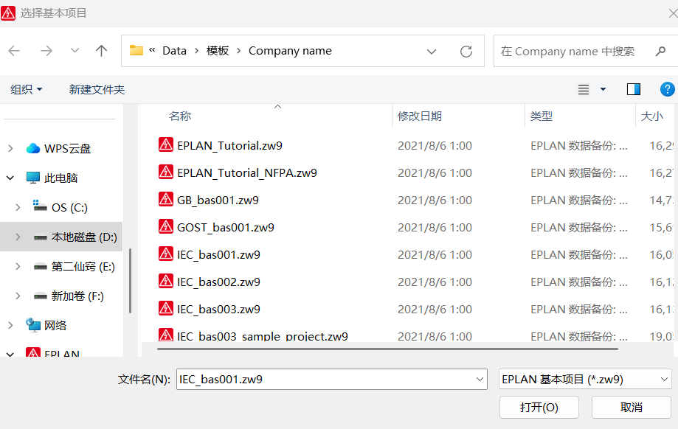Select 本地磁盘 (D:) drive
Viewport: 678px width, 429px height.
coord(84,237)
